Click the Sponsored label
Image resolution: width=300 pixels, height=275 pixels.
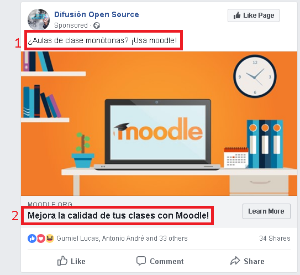click(71, 25)
